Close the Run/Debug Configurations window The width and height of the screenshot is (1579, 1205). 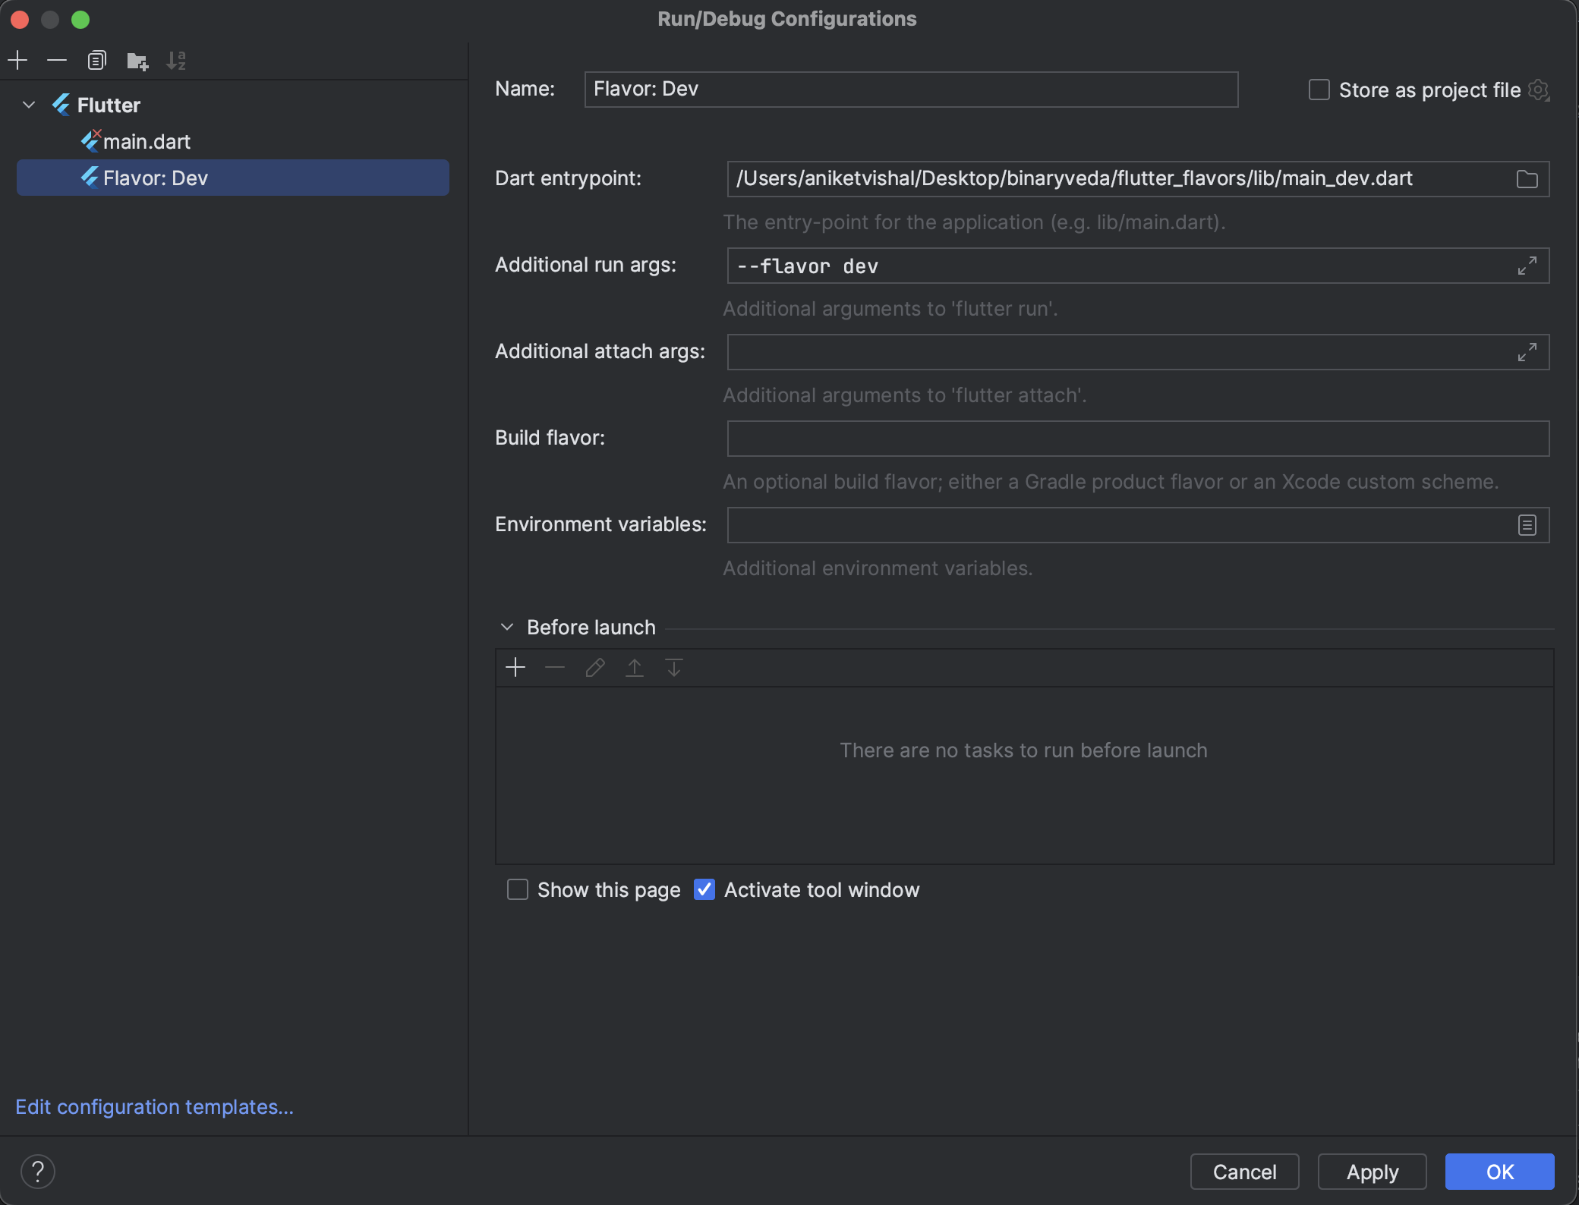coord(20,19)
